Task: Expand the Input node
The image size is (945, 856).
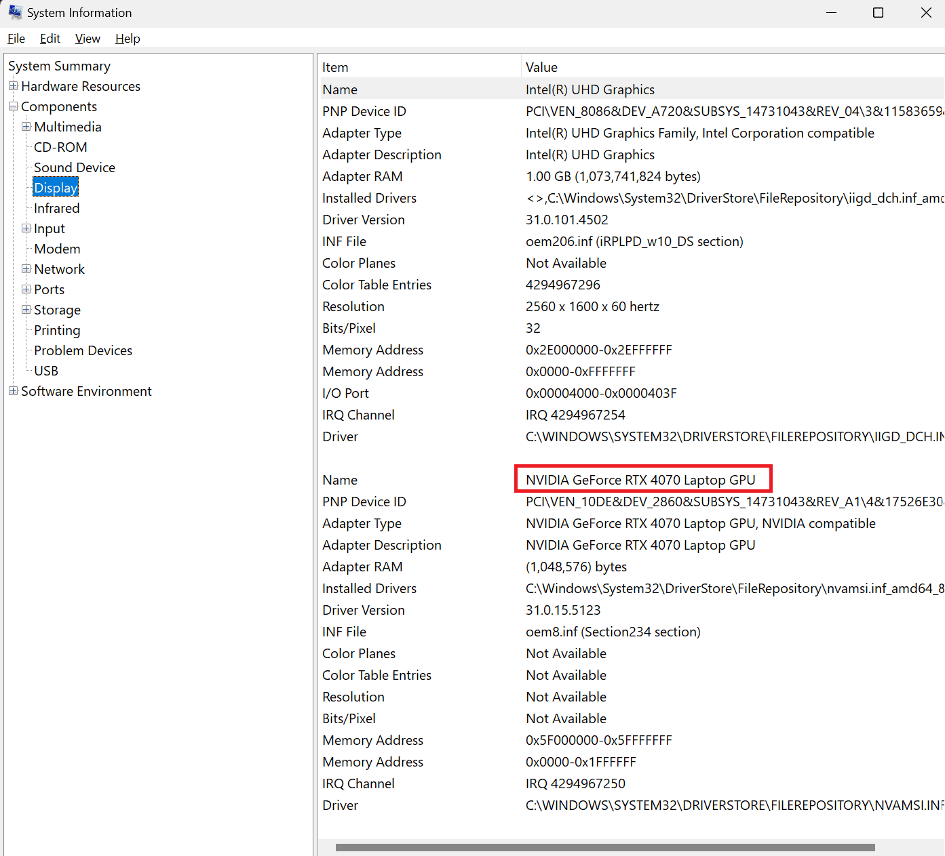Action: (26, 228)
